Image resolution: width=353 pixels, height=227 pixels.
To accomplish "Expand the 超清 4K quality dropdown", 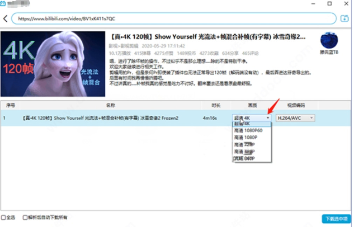I will click(x=251, y=118).
